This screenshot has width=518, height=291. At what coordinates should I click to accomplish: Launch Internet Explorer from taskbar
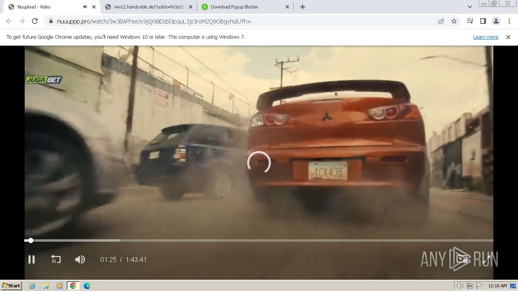tap(32, 286)
